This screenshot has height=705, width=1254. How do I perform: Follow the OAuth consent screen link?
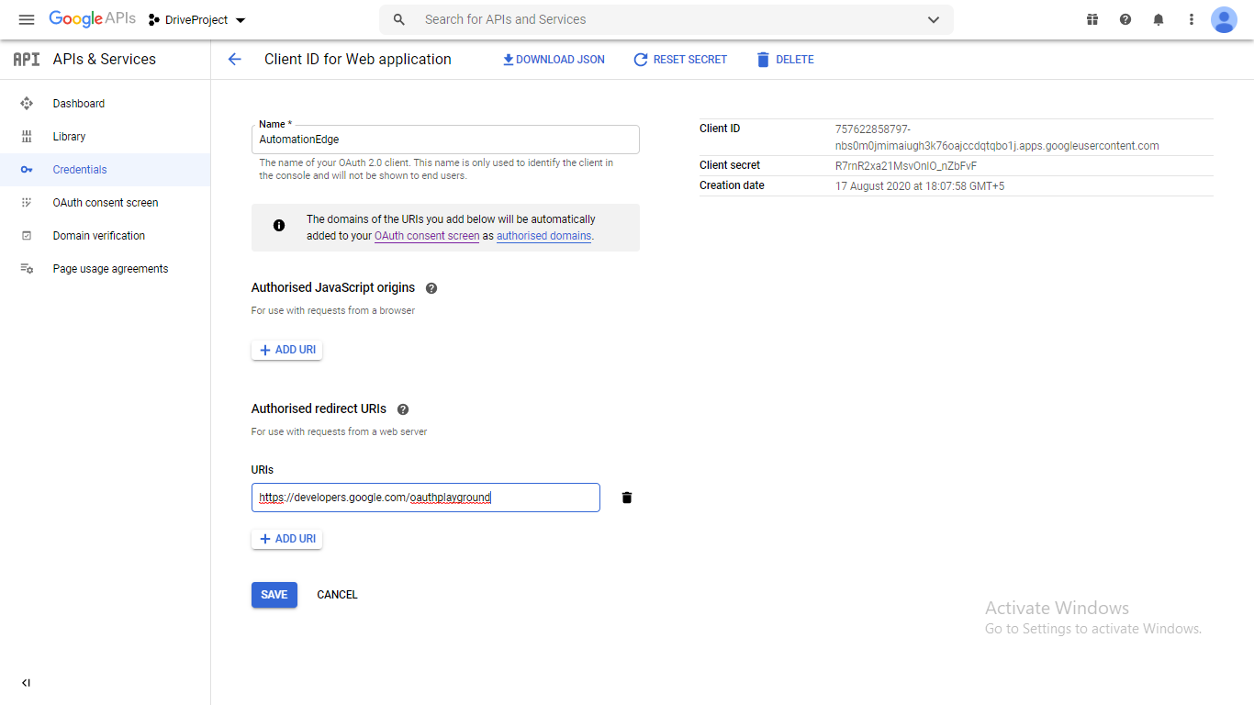[x=427, y=236]
